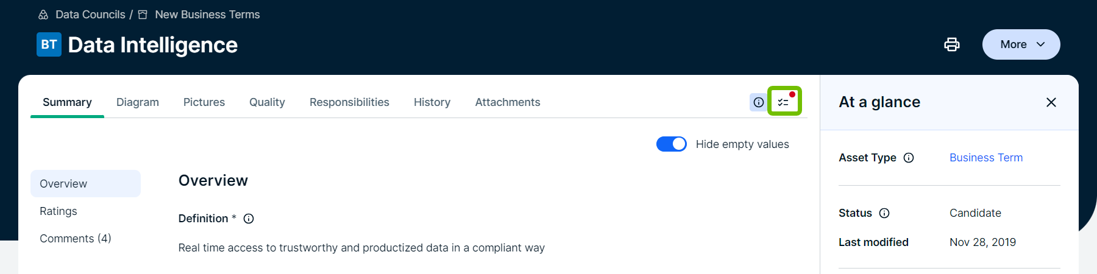The image size is (1097, 274).
Task: Navigate to Data Councils breadcrumb
Action: 90,15
